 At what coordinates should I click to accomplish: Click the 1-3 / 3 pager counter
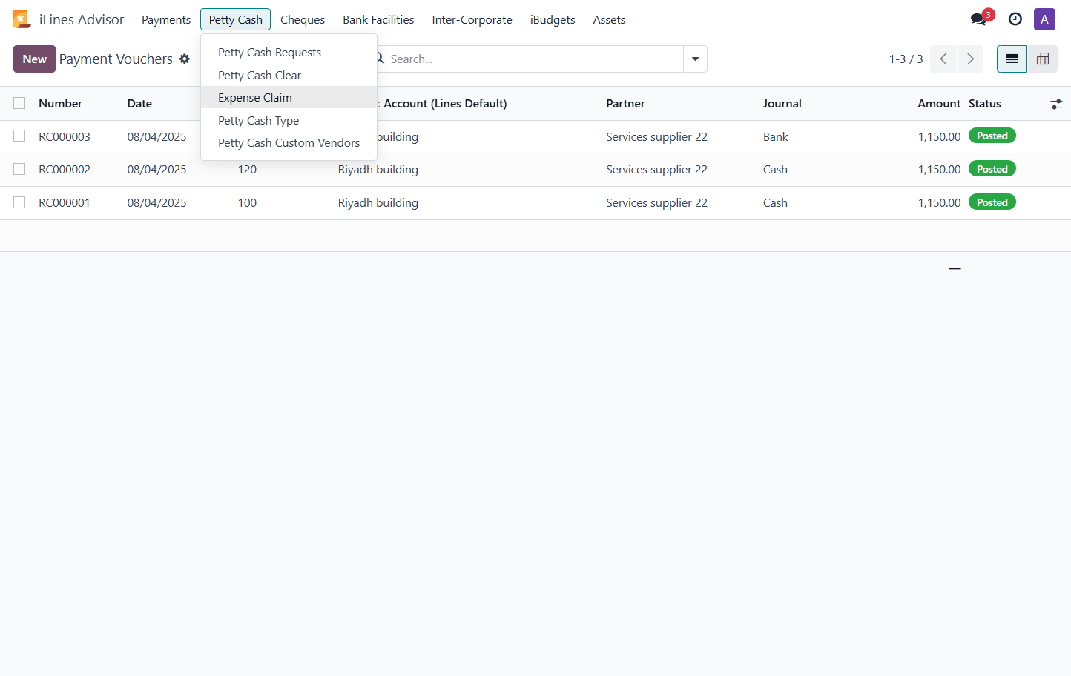pos(906,59)
